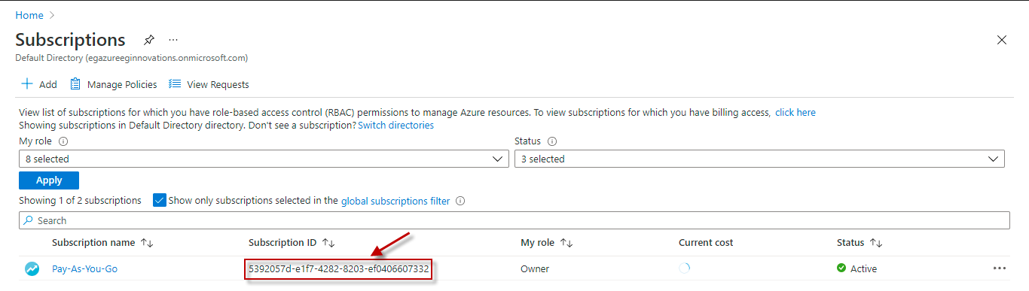Image resolution: width=1029 pixels, height=291 pixels.
Task: Show info tooltip for Status filter
Action: pos(552,141)
